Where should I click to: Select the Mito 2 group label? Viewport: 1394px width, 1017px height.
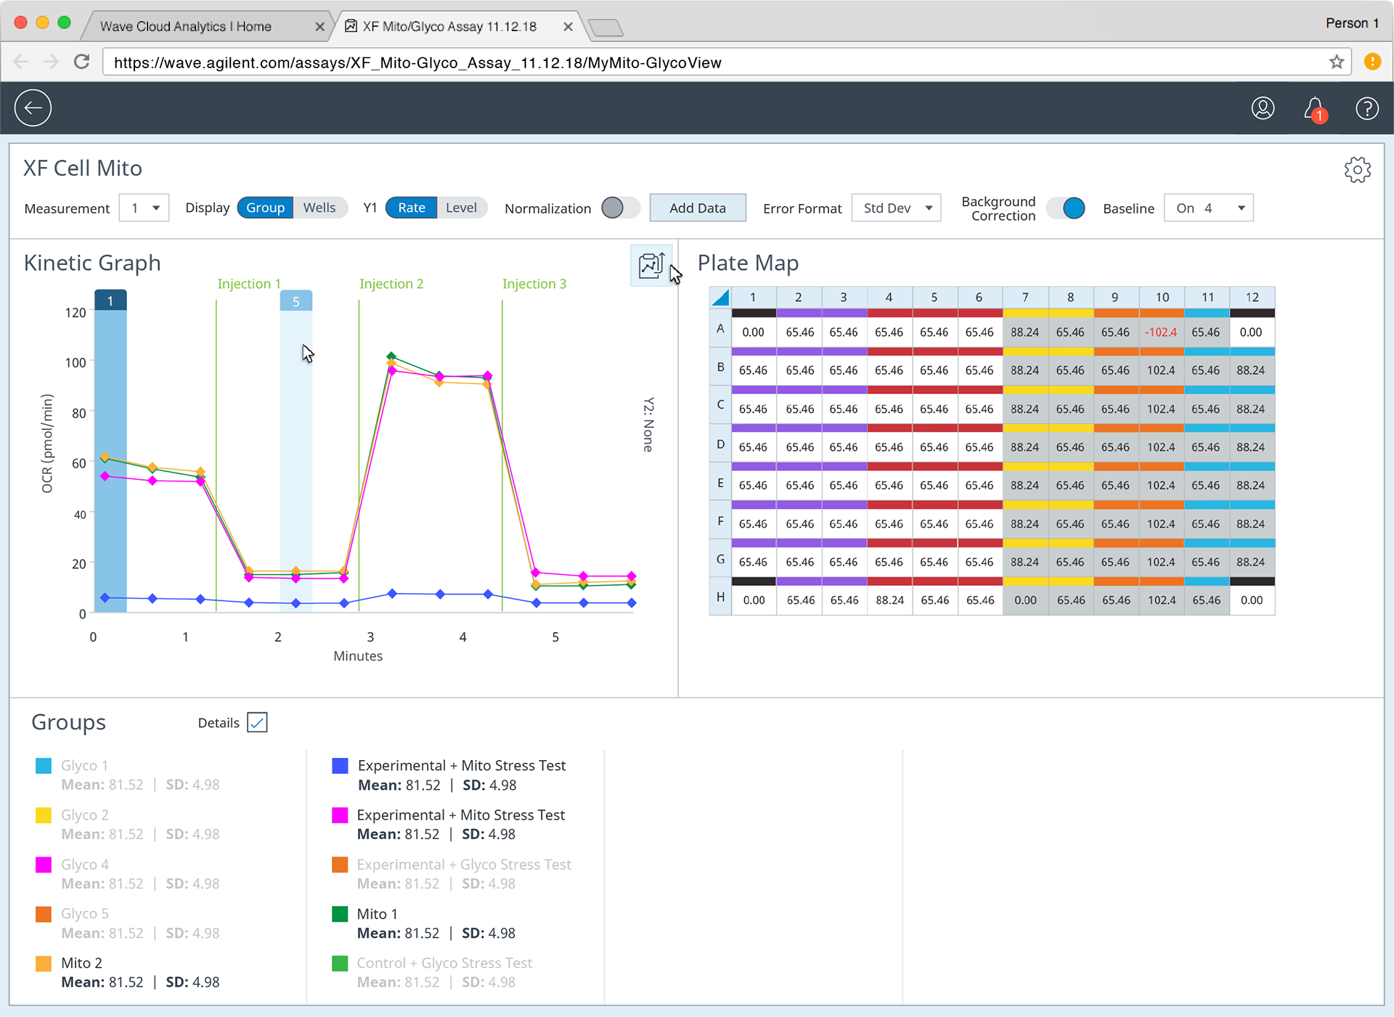click(x=81, y=963)
